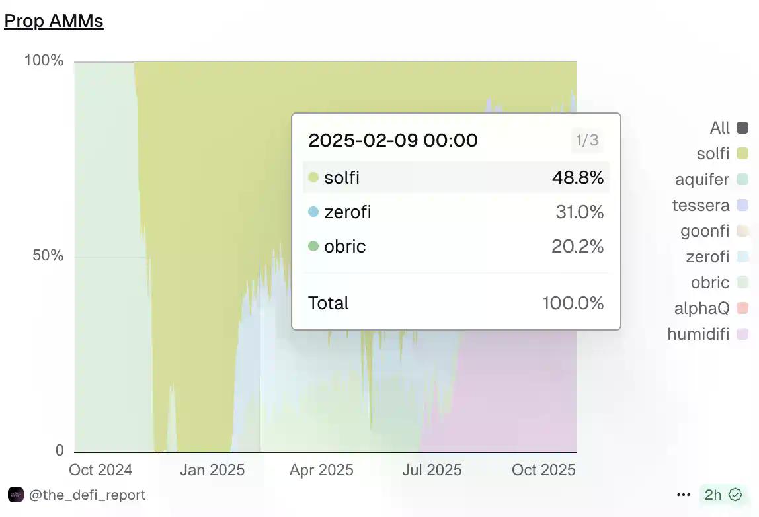
Task: Click the_defi_report avatar icon
Action: (x=16, y=495)
